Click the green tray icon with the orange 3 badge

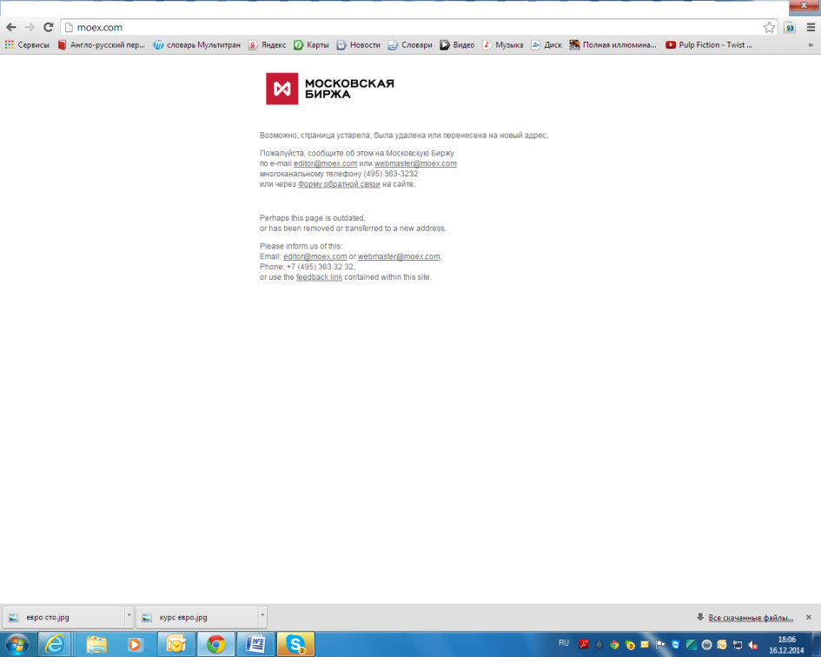[x=630, y=645]
